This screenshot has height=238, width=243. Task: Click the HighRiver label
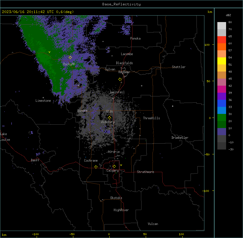pyautogui.click(x=121, y=210)
